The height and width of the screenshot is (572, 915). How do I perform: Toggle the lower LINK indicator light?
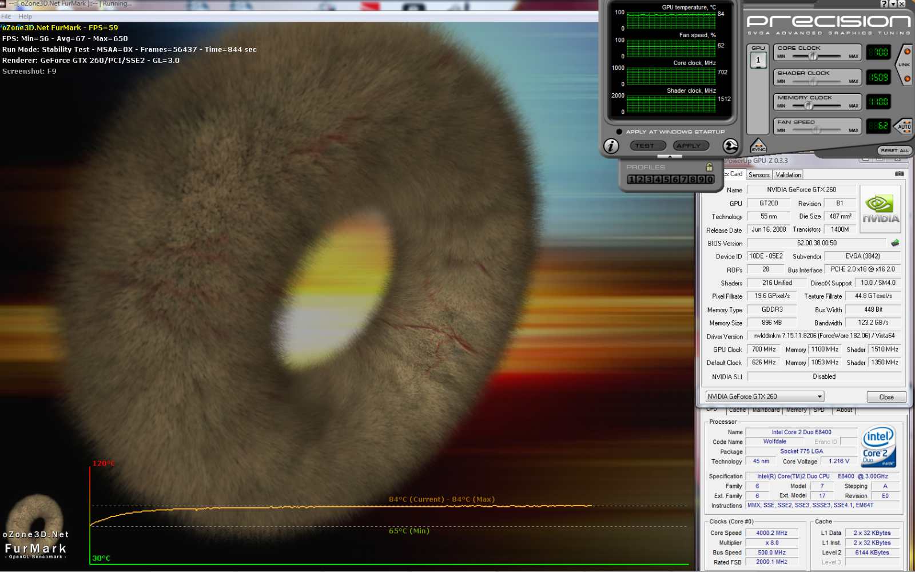[907, 78]
